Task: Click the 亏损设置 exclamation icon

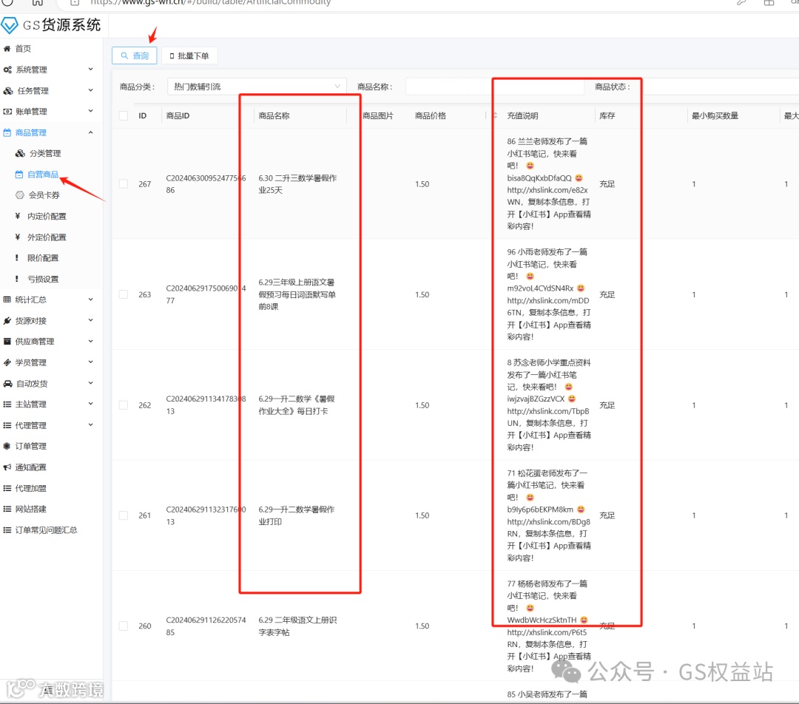Action: tap(17, 279)
